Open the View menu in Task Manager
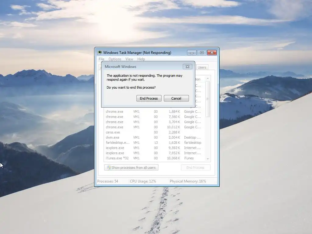This screenshot has height=234, width=312. [129, 59]
